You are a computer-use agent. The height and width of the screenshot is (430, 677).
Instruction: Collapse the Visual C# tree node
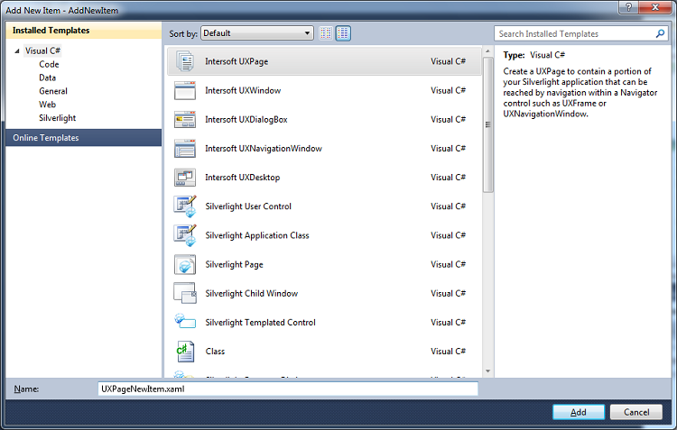tap(17, 50)
